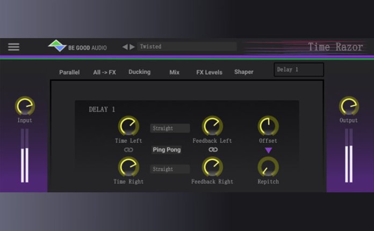Go to previous preset arrow
Viewport: 374px width, 231px height.
click(x=125, y=47)
